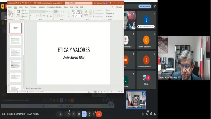Toggle the Autoguardado switch
This screenshot has width=211, height=119.
17,3
